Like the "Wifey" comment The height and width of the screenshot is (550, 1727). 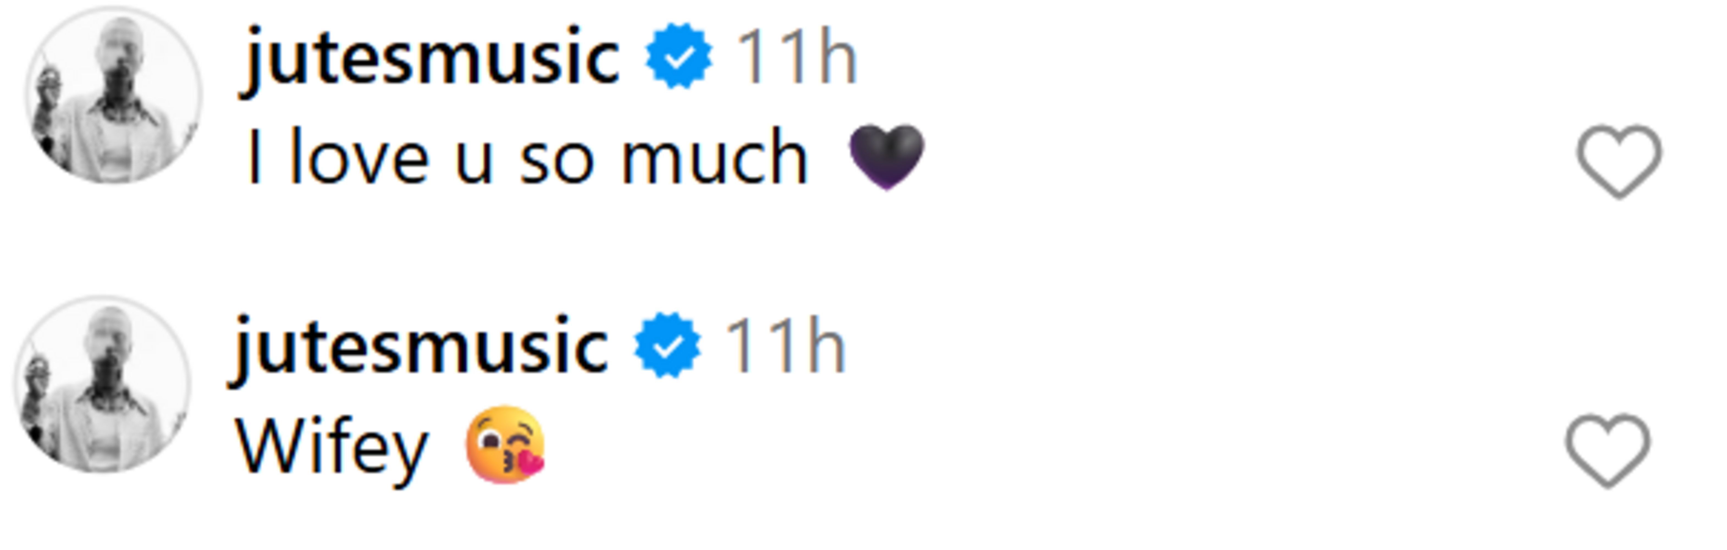click(1608, 450)
